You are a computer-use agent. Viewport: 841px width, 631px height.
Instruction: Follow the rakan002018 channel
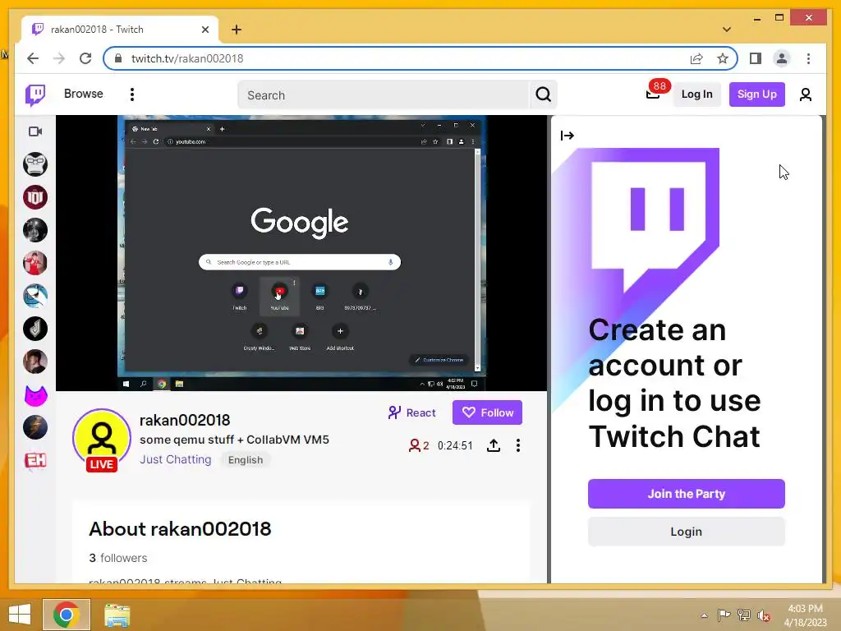pyautogui.click(x=487, y=412)
